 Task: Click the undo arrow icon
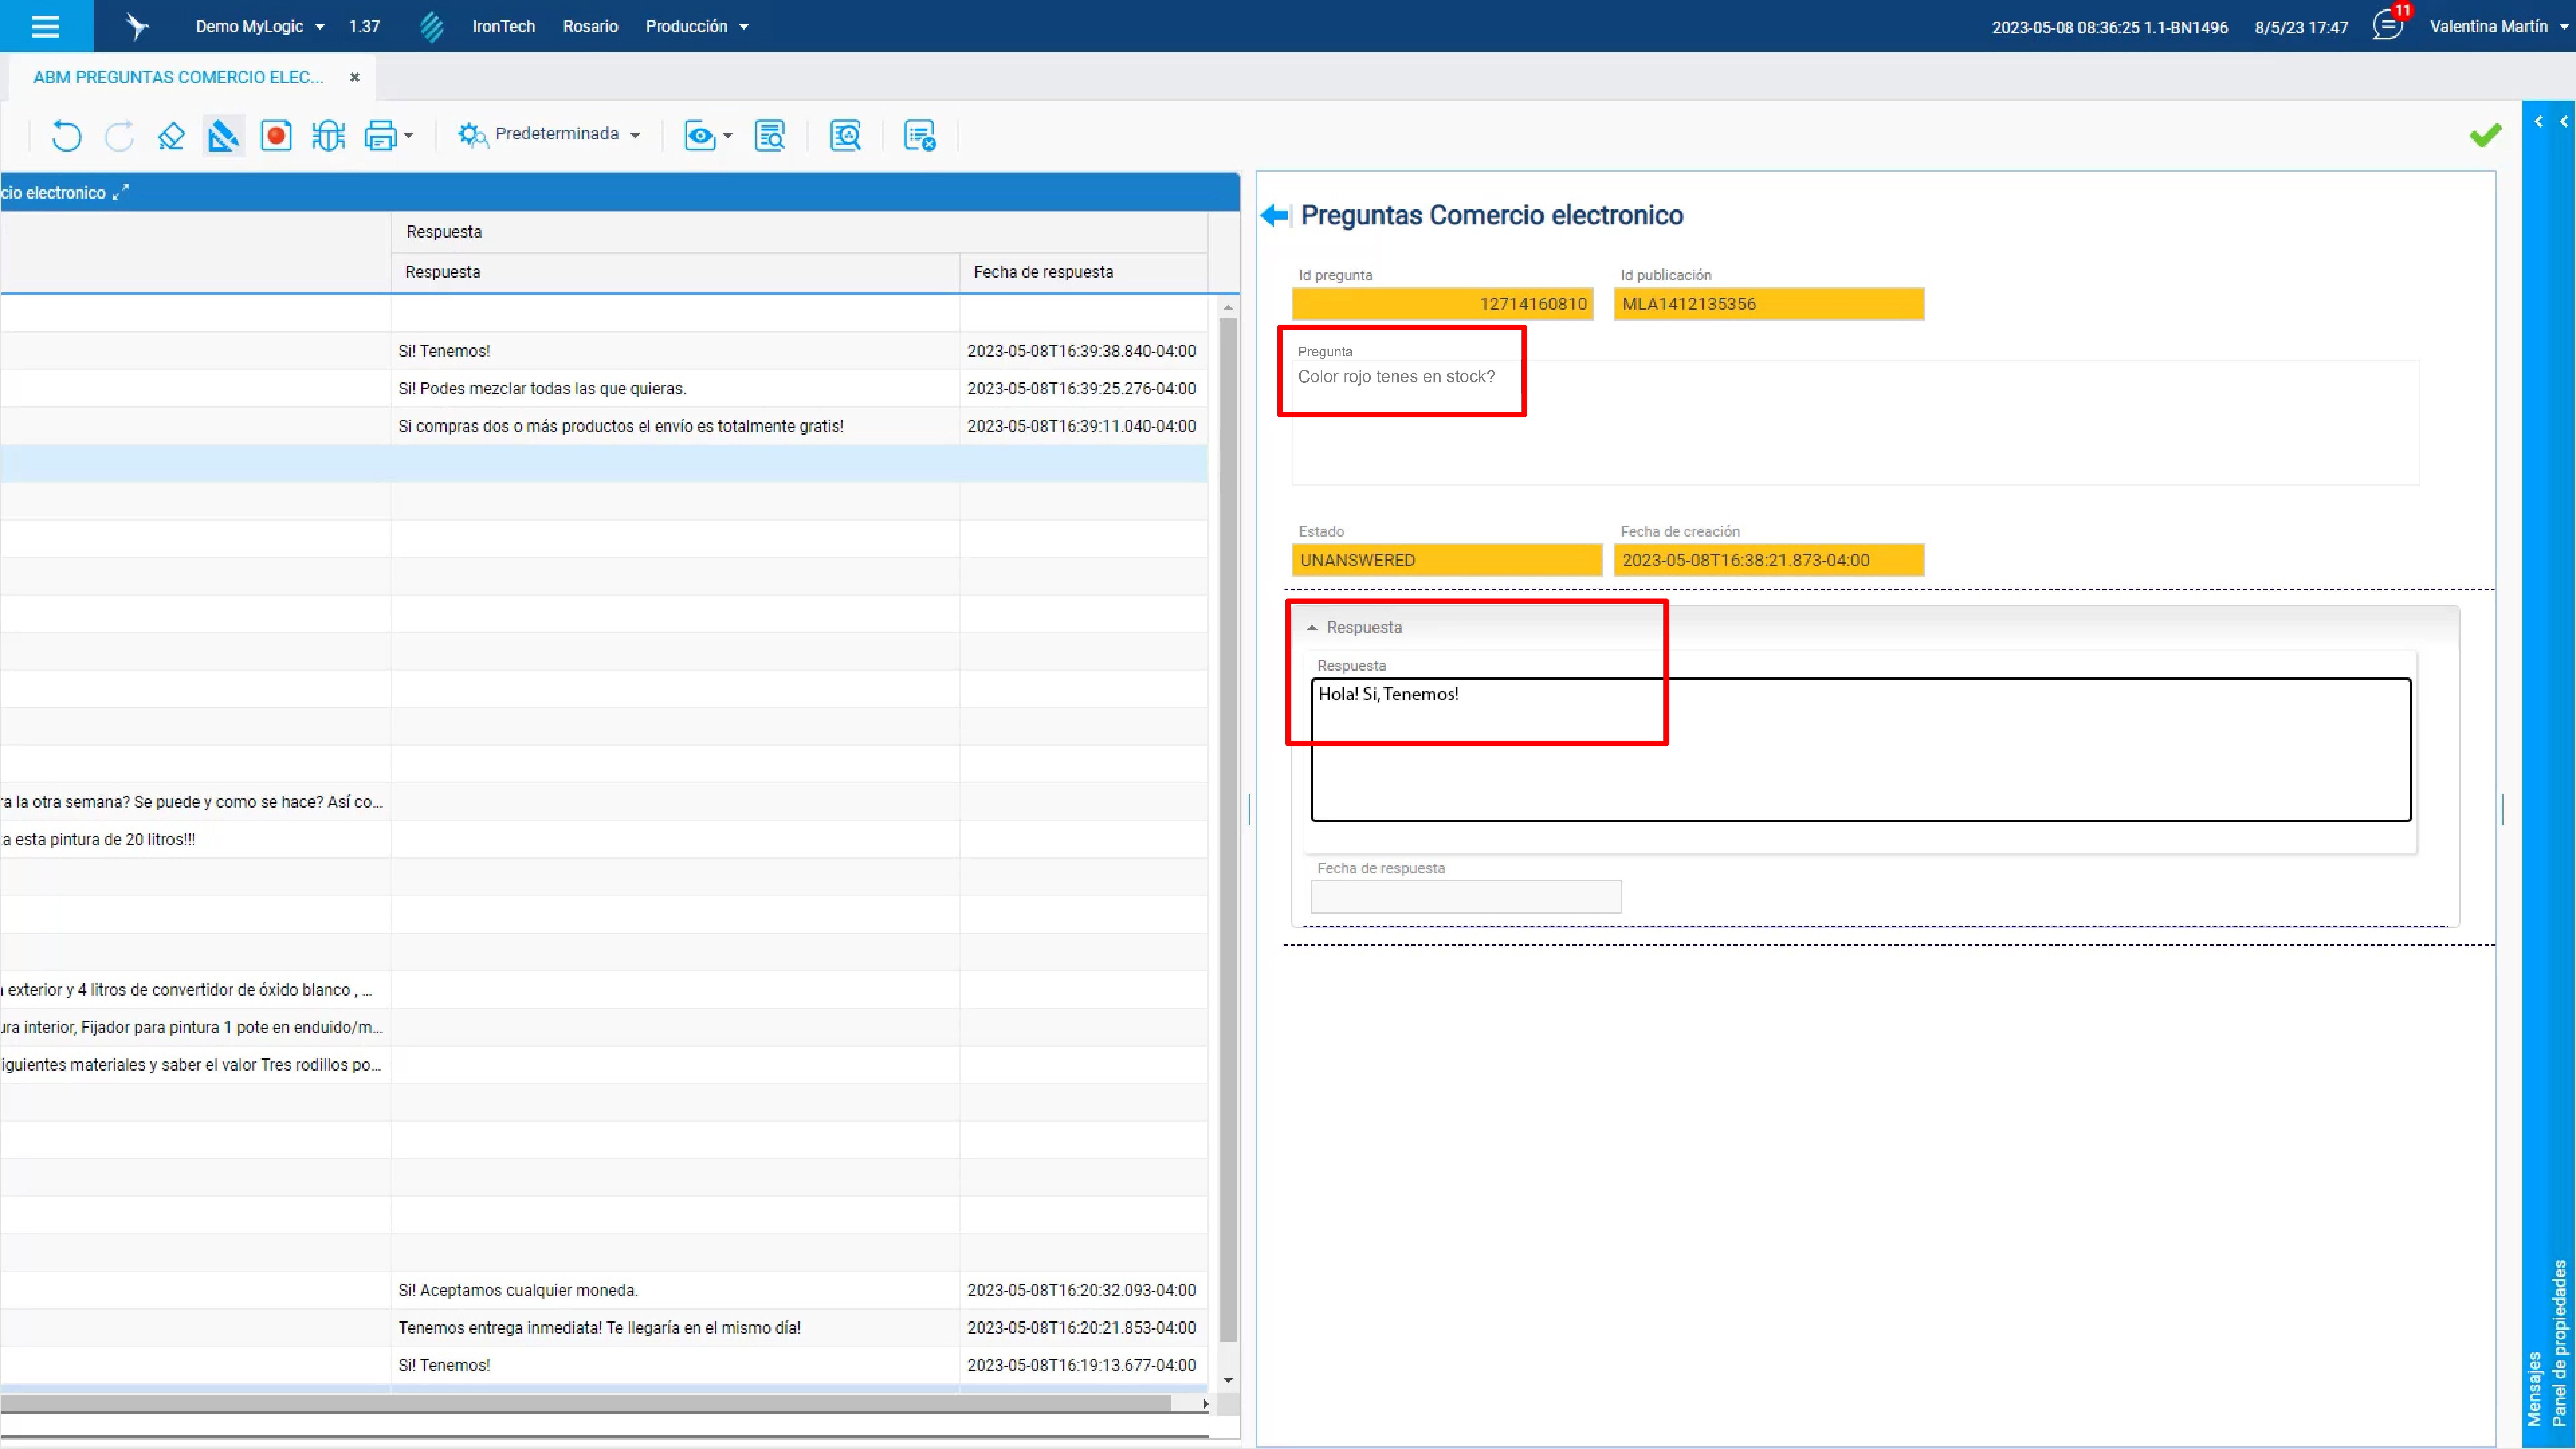pos(66,135)
